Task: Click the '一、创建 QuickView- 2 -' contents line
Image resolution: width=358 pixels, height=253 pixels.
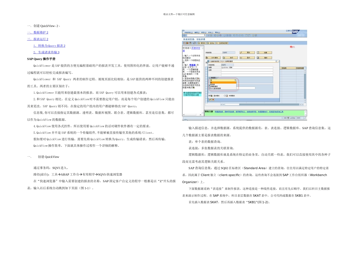Action: point(44,26)
